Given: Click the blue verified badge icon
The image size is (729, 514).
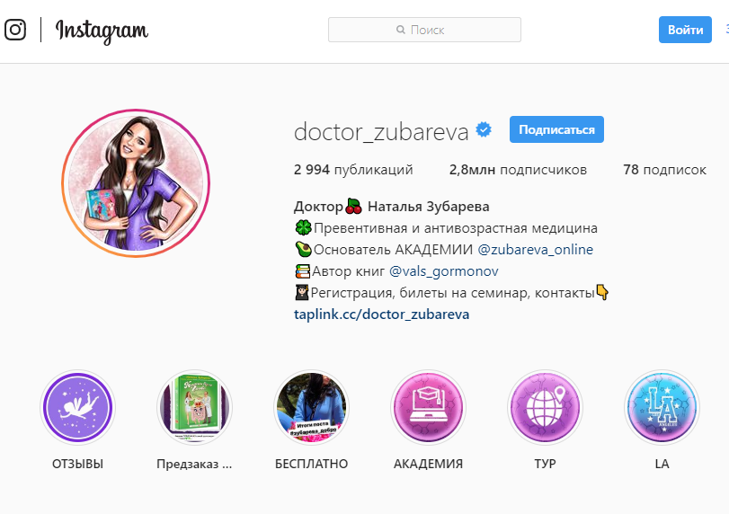Looking at the screenshot, I should tap(484, 129).
